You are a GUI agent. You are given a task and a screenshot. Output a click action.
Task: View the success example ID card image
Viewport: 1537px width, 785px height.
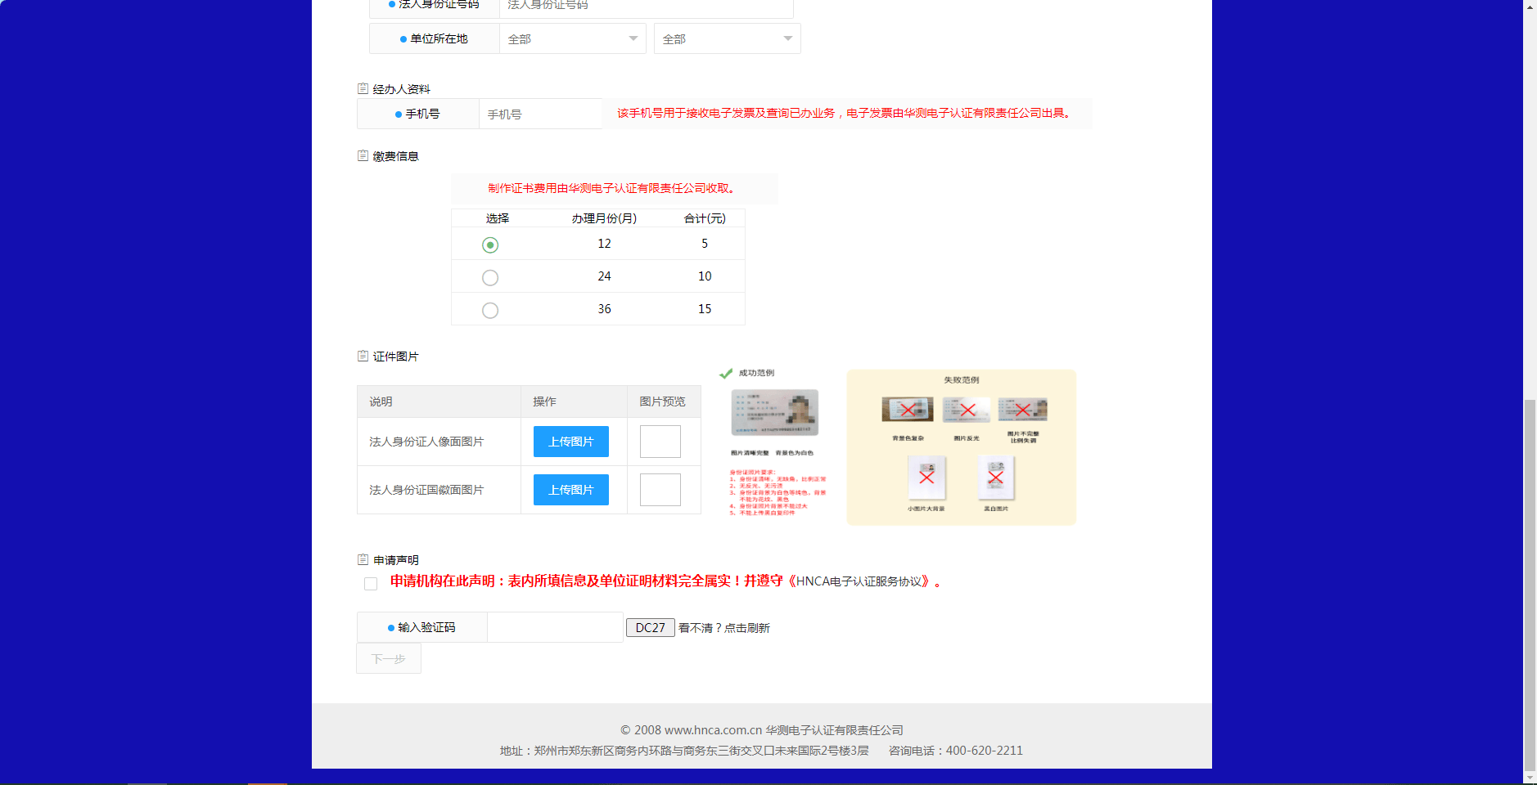point(774,413)
